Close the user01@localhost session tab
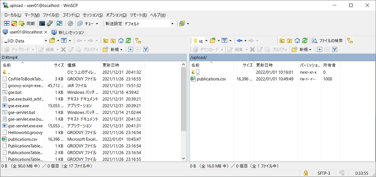 [46, 32]
